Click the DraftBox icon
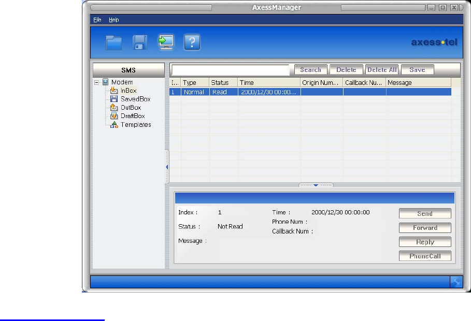 point(114,115)
